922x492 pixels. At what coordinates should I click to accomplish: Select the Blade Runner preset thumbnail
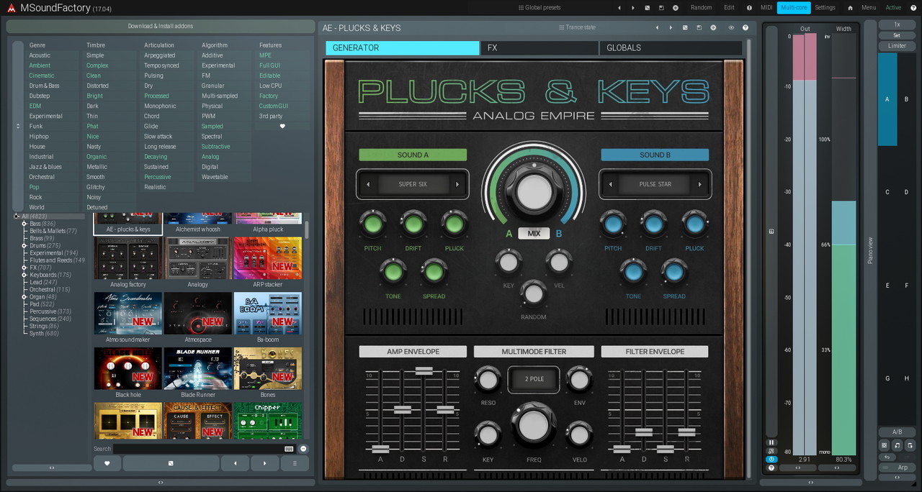tap(198, 369)
